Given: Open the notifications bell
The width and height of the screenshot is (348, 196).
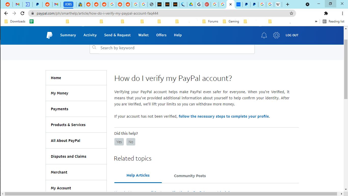Looking at the screenshot, I should click(x=264, y=35).
